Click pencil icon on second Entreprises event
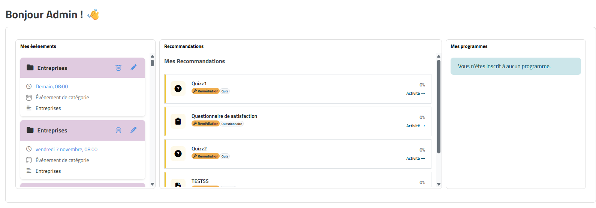 [x=133, y=130]
